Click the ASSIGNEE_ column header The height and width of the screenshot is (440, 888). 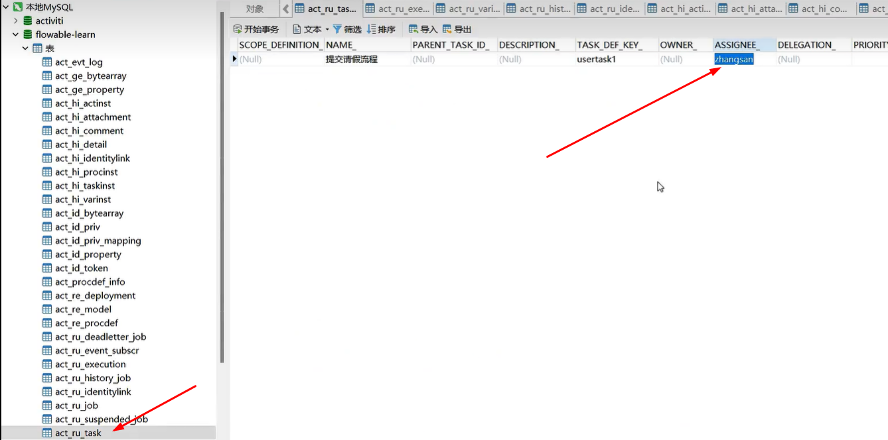[743, 45]
